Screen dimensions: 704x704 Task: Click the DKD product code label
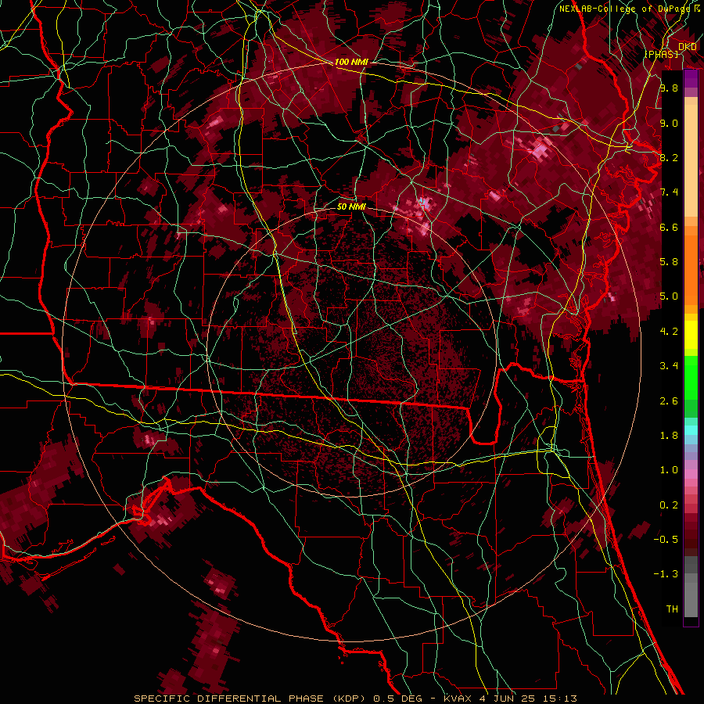pos(688,47)
